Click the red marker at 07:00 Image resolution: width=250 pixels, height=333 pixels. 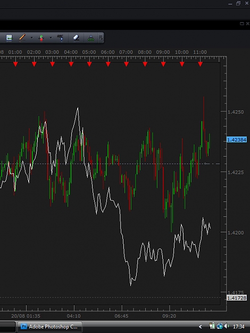pos(126,64)
